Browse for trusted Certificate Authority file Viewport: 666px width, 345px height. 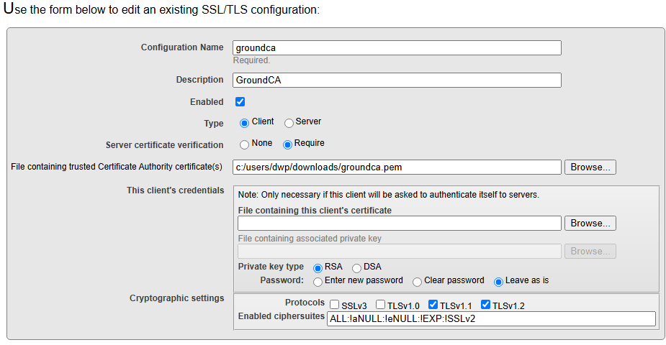[590, 167]
